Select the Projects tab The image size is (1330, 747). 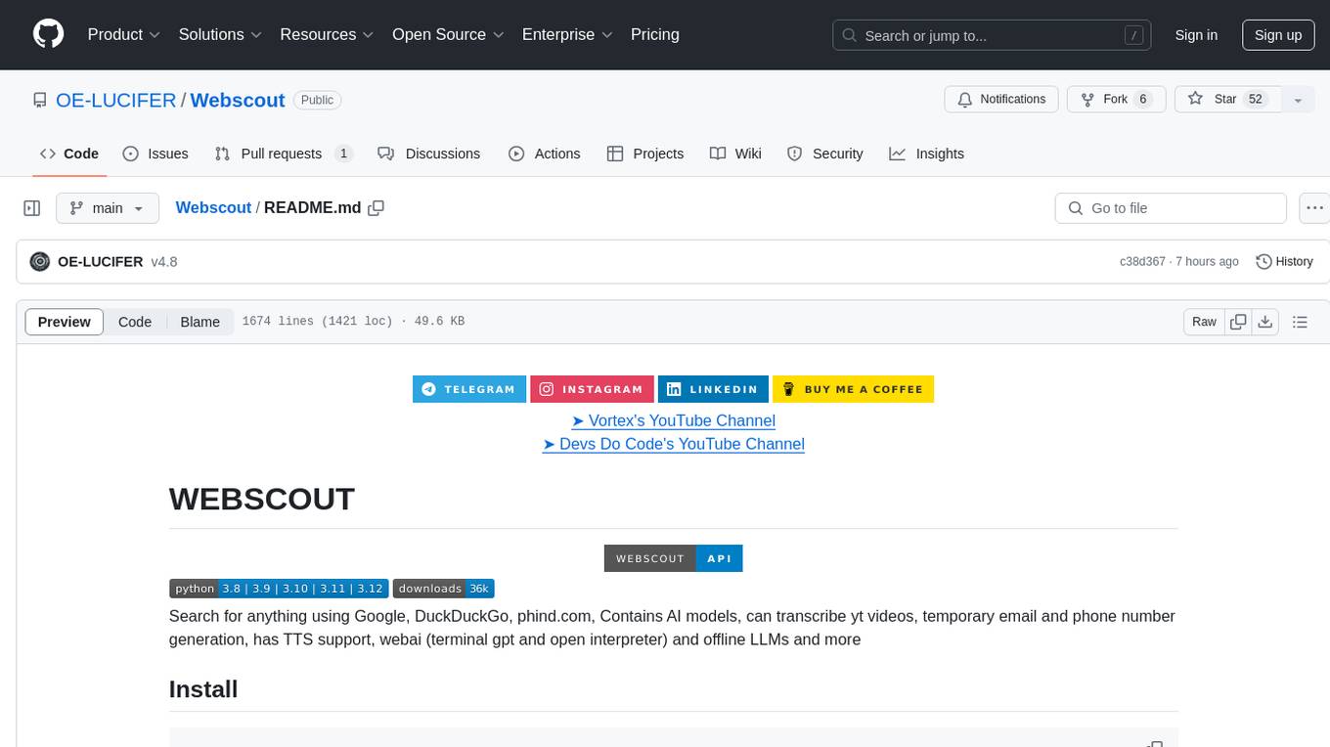point(645,154)
